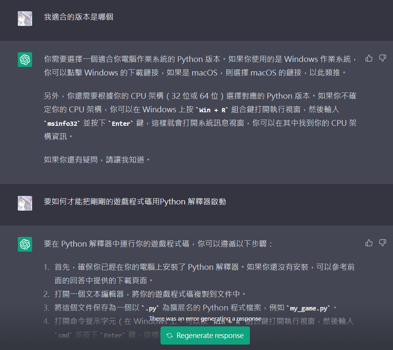Click the faded cmd code in step 4
The image size is (393, 350).
63,335
